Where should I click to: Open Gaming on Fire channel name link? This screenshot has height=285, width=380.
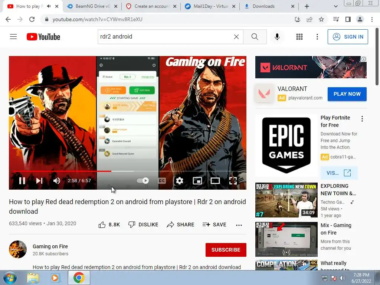coord(50,246)
